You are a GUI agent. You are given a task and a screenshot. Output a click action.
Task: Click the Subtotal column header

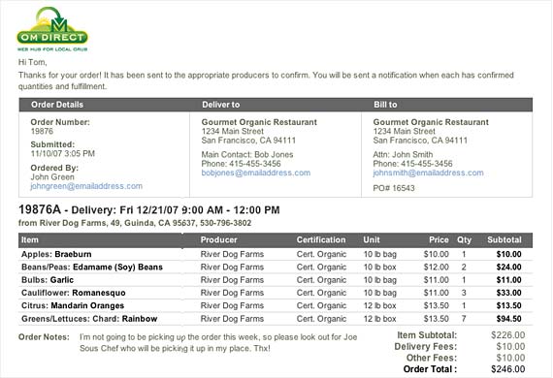(x=504, y=240)
